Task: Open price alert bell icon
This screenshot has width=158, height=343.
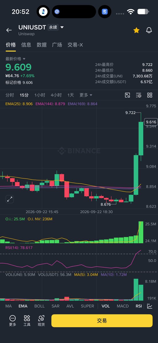Action: (149, 30)
